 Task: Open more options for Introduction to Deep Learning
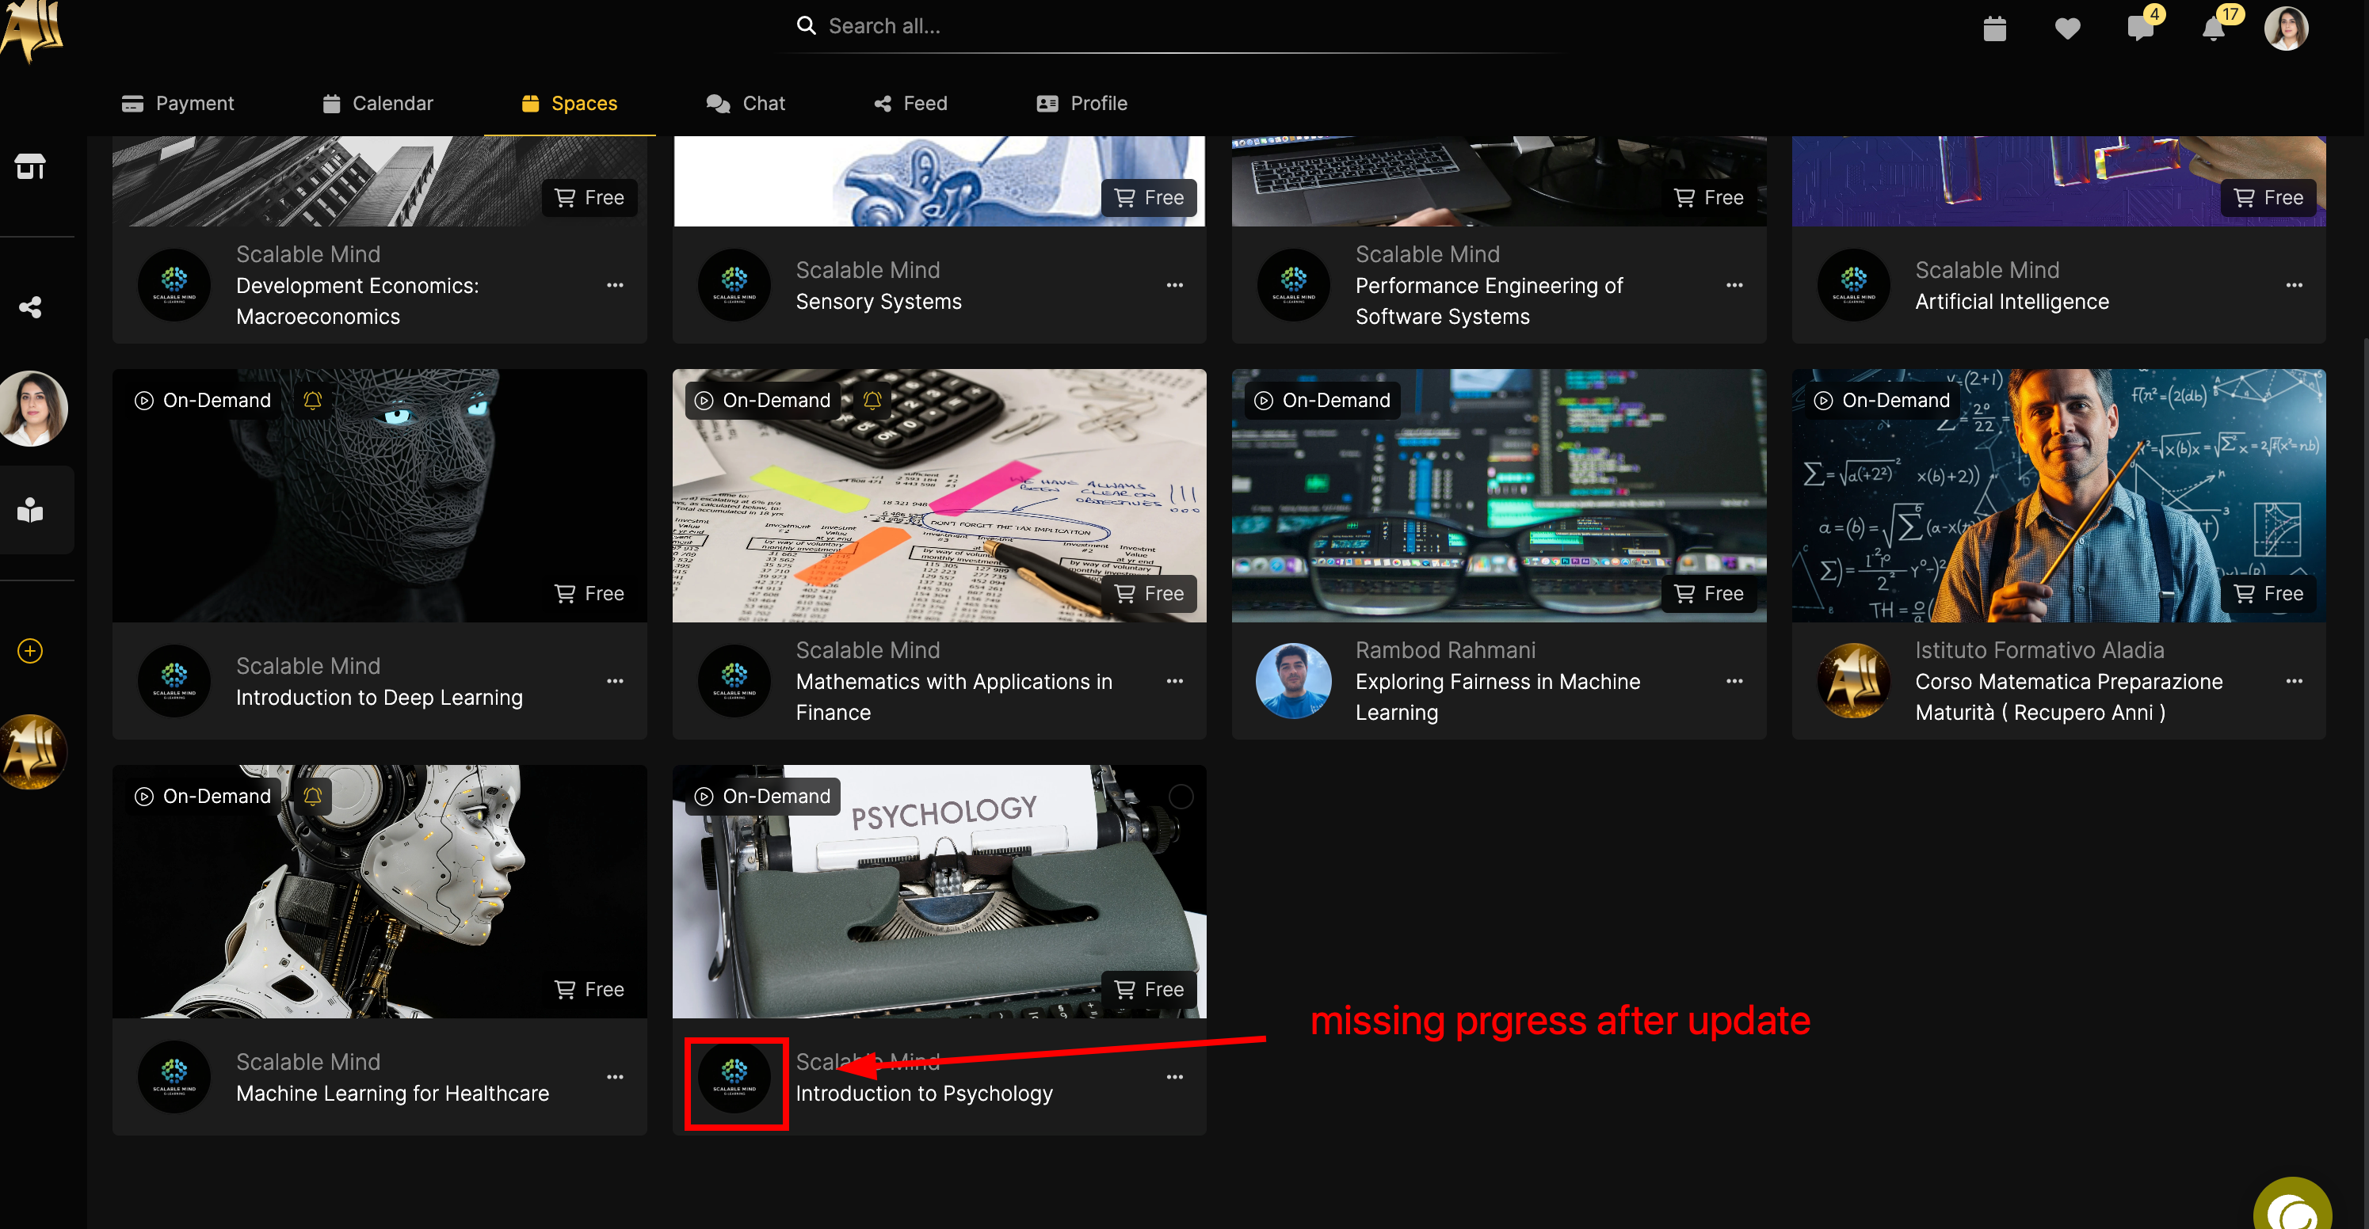click(616, 681)
